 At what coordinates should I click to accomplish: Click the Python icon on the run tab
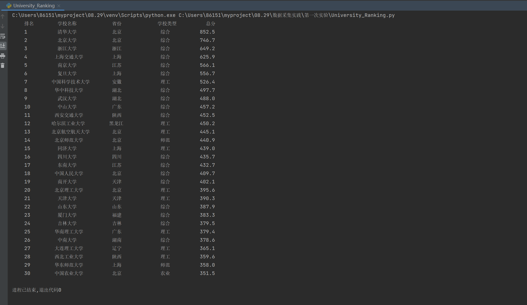9,6
